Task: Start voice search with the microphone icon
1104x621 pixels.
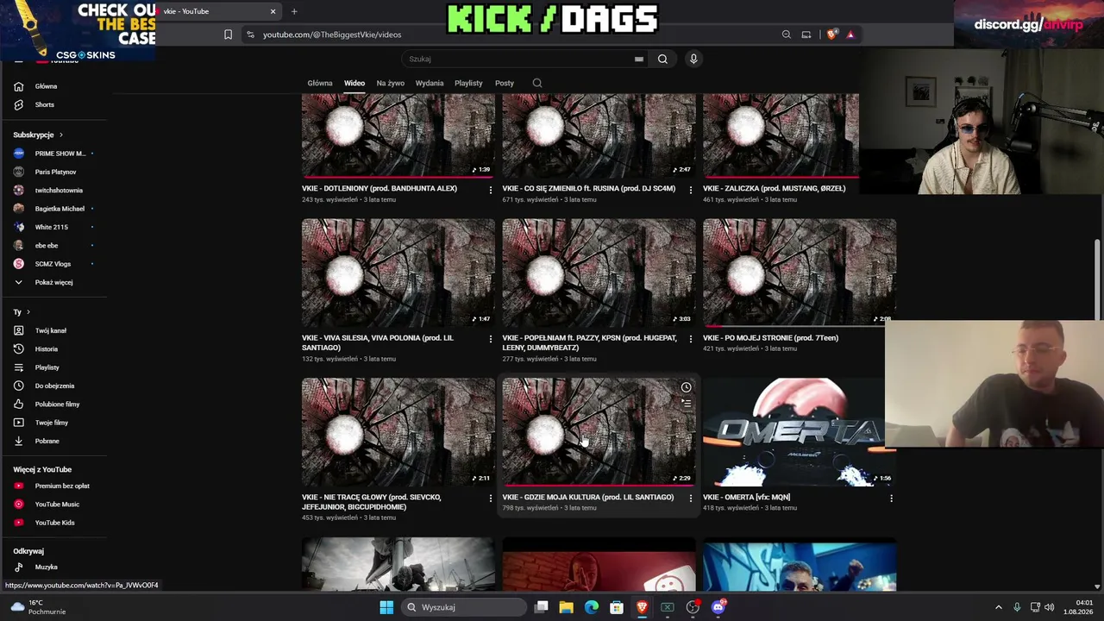Action: pyautogui.click(x=693, y=59)
